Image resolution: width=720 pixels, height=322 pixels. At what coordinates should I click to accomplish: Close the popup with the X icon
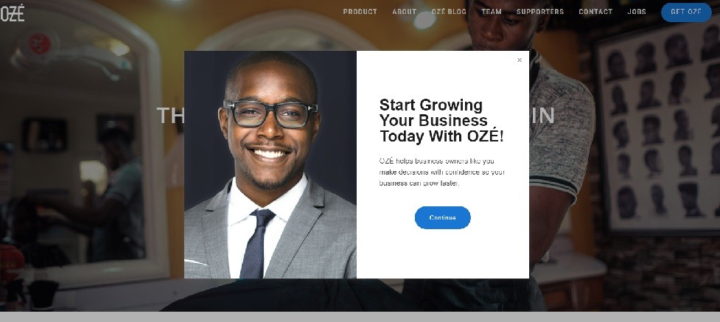tap(520, 60)
